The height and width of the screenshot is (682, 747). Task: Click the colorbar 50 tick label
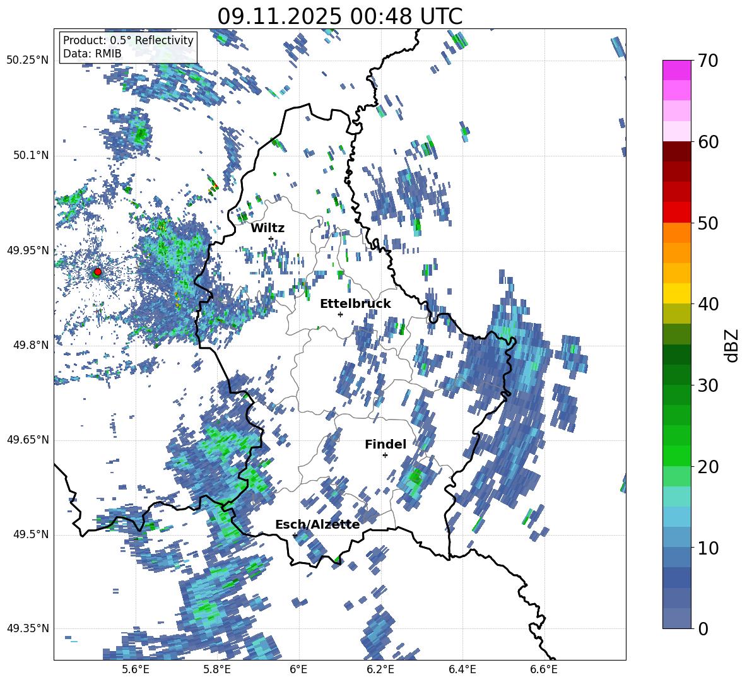[708, 223]
